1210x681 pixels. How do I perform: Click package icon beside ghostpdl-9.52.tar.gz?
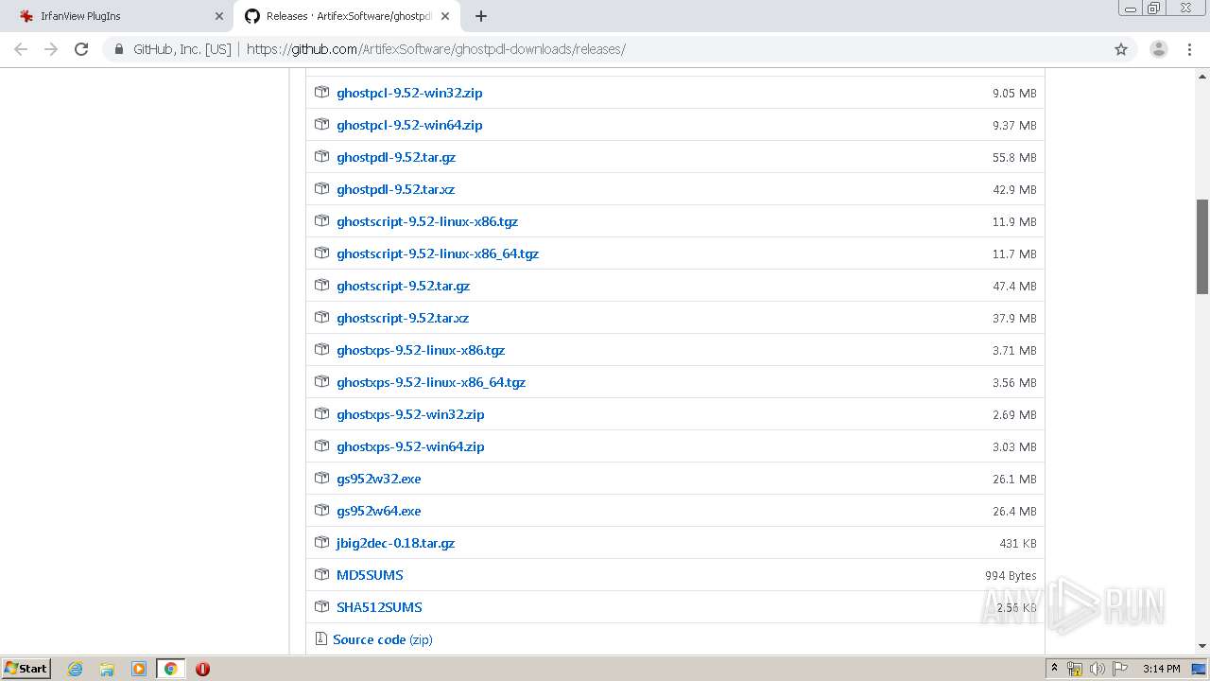[321, 157]
